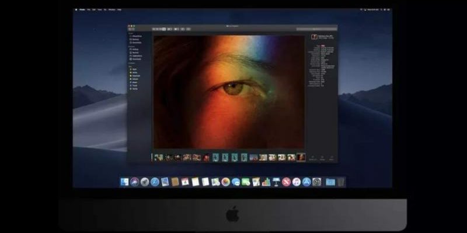467x233 pixels.
Task: Open Finder from the dock
Action: [125, 182]
